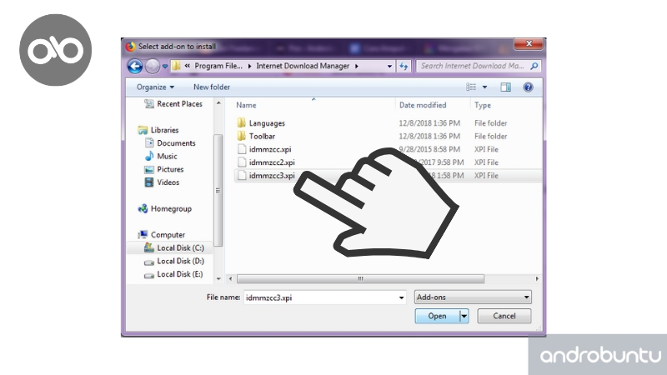This screenshot has width=667, height=375.
Task: Click the Program Files breadcrumb segment
Action: tap(218, 66)
